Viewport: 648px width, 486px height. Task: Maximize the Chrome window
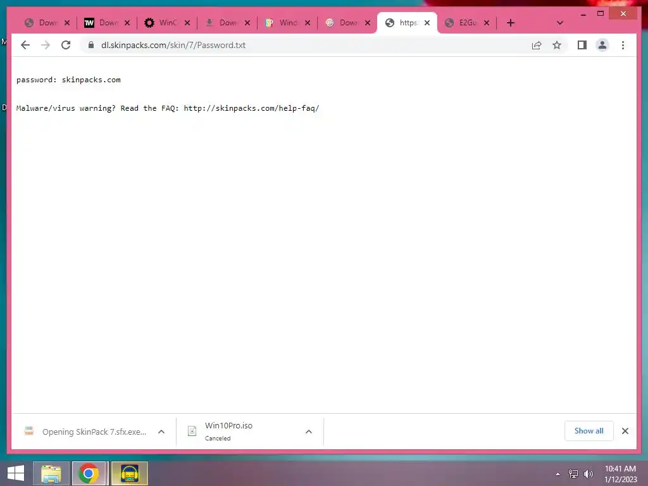coord(601,14)
